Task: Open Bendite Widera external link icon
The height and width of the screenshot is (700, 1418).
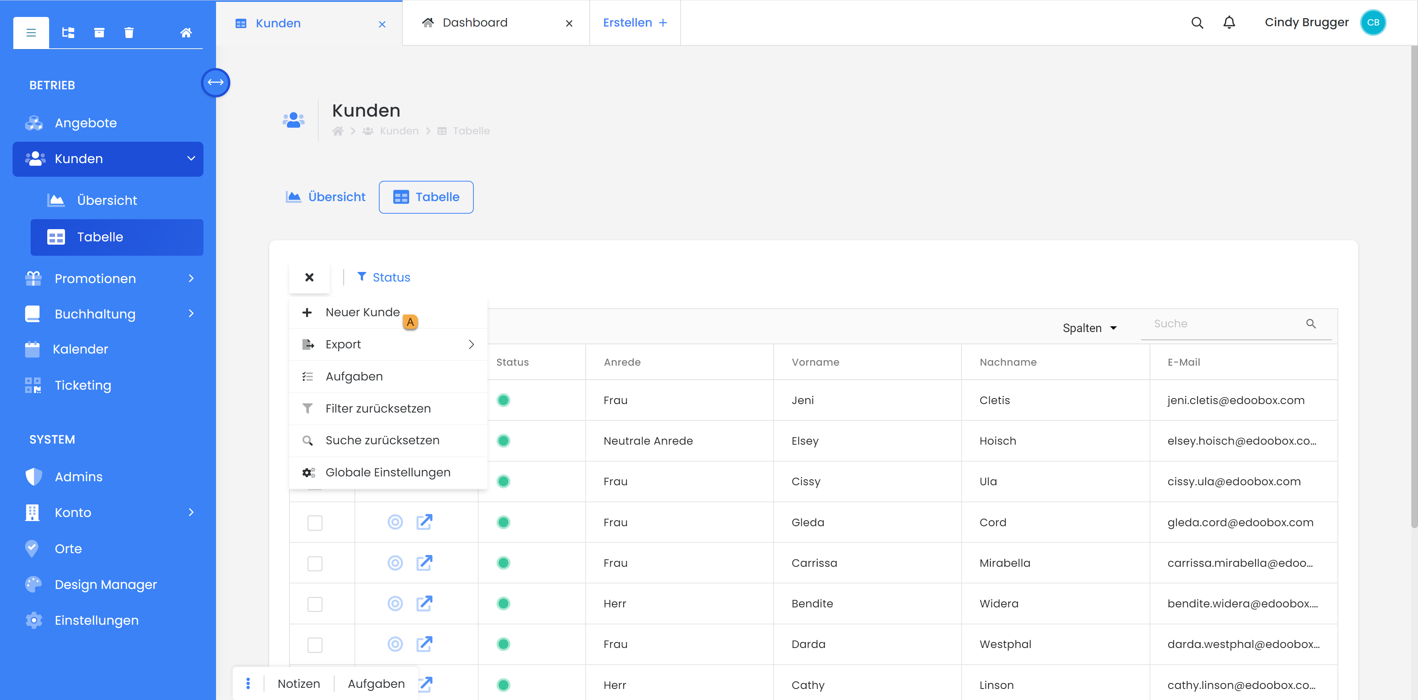Action: (424, 603)
